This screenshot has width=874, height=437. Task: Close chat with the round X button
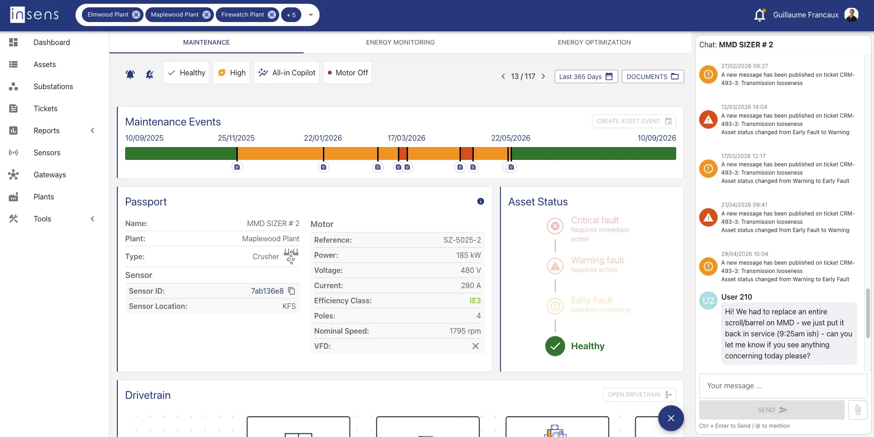tap(671, 418)
